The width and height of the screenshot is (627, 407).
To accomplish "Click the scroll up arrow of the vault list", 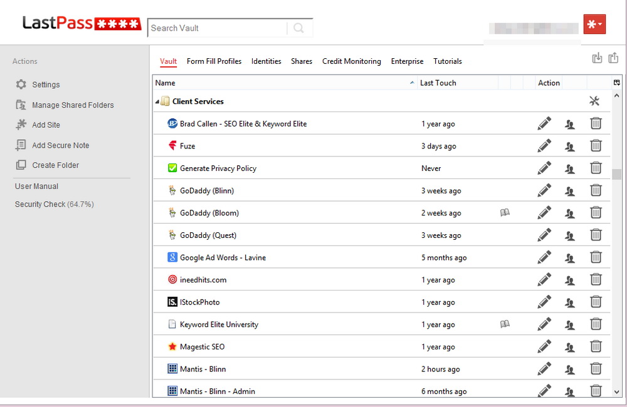I will click(616, 96).
